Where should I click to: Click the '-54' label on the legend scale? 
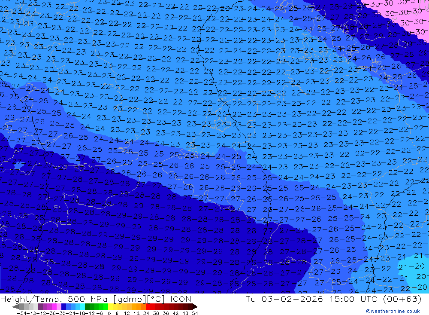pos(21,313)
